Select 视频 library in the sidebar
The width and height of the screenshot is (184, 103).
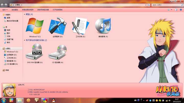[8, 30]
